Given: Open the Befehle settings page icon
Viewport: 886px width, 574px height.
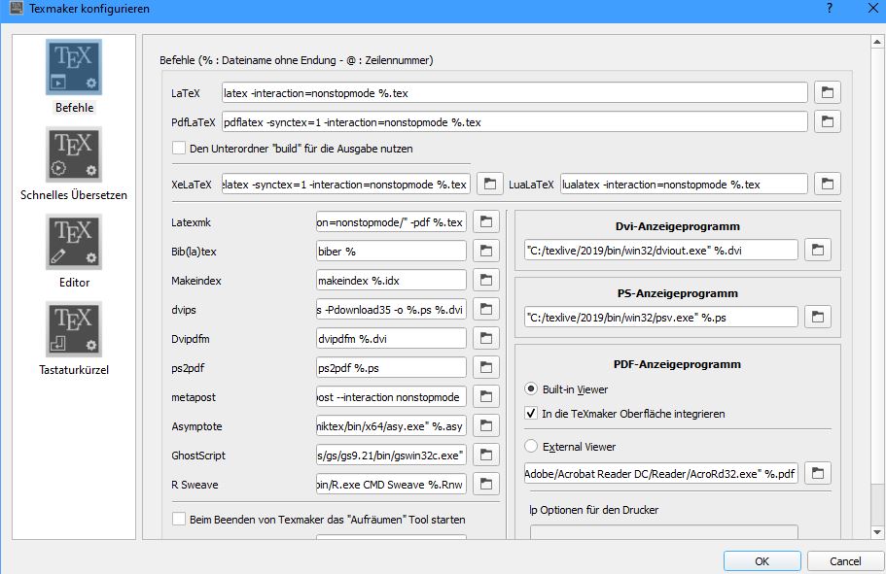Looking at the screenshot, I should pyautogui.click(x=74, y=67).
